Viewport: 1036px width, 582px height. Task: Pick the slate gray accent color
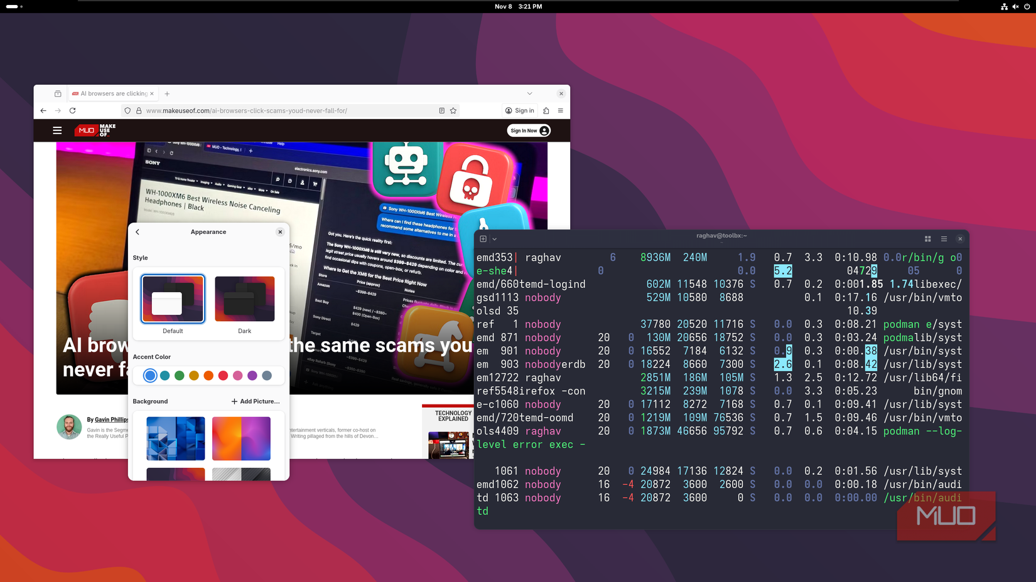click(x=267, y=376)
